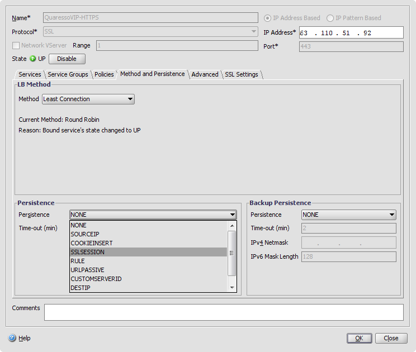Click the Close button
Screen dimensions: 416x352
point(391,338)
